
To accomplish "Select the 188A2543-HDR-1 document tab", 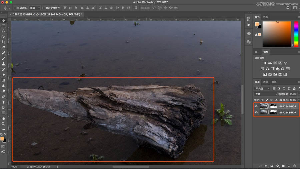I will [x=47, y=14].
